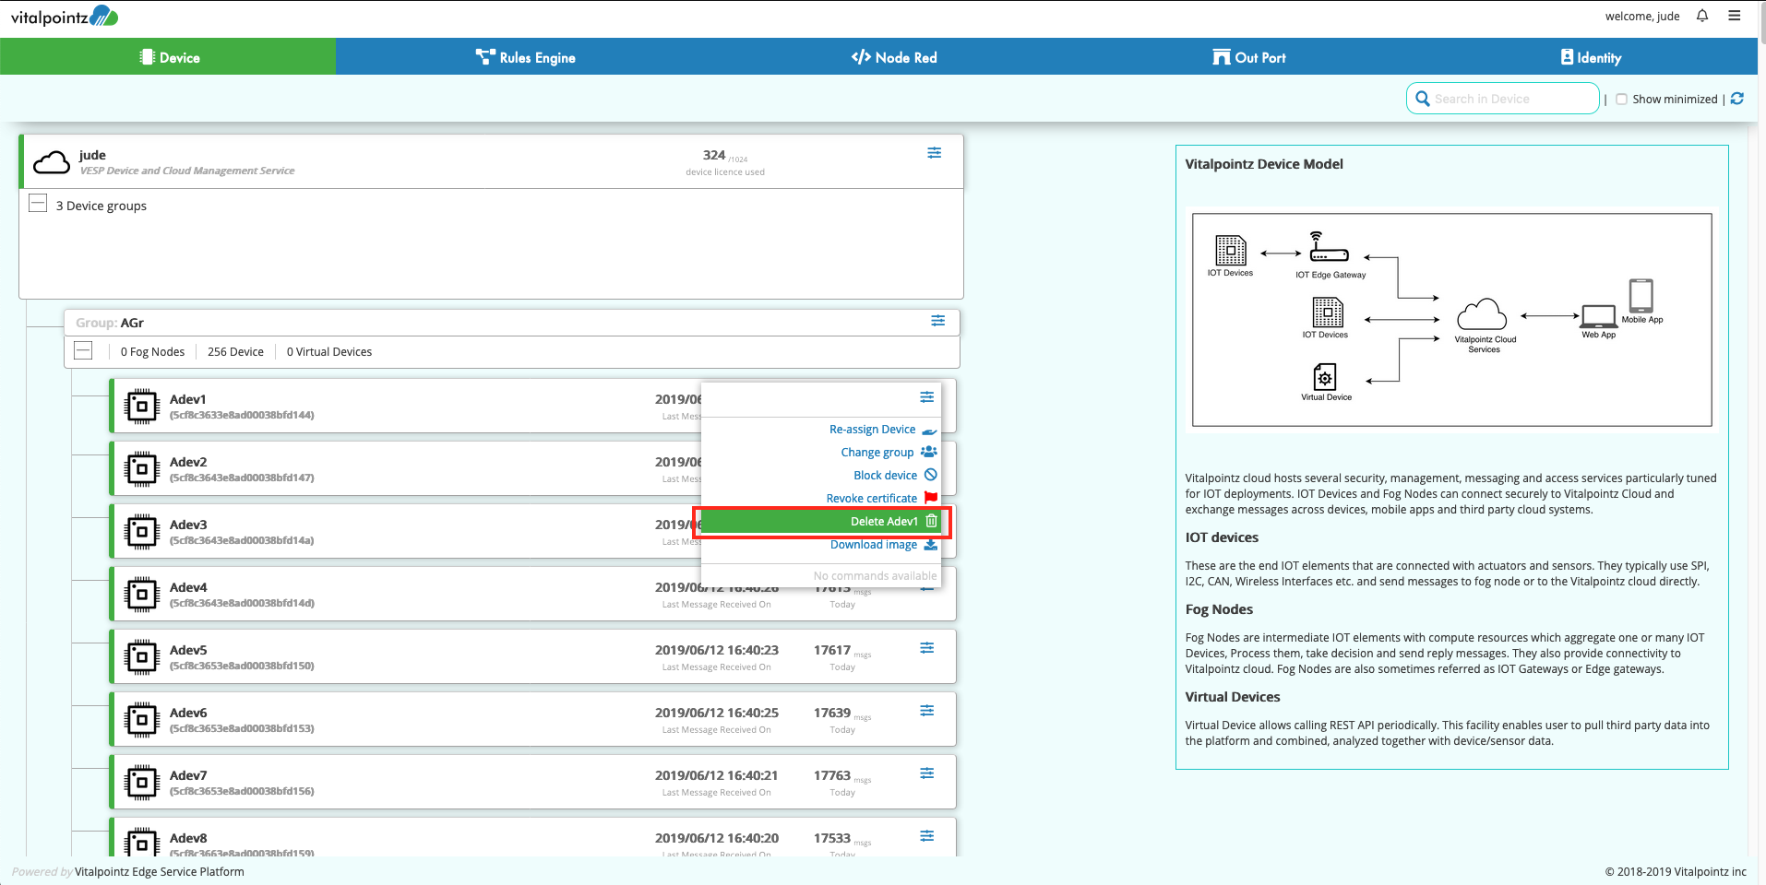The height and width of the screenshot is (885, 1766).
Task: Open options sliders for Adev6
Action: (x=927, y=711)
